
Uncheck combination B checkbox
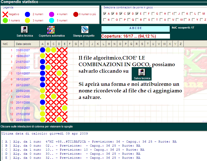click(x=113, y=14)
